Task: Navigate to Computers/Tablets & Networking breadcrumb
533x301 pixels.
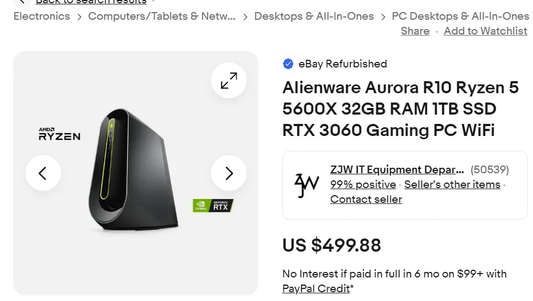Action: point(162,16)
